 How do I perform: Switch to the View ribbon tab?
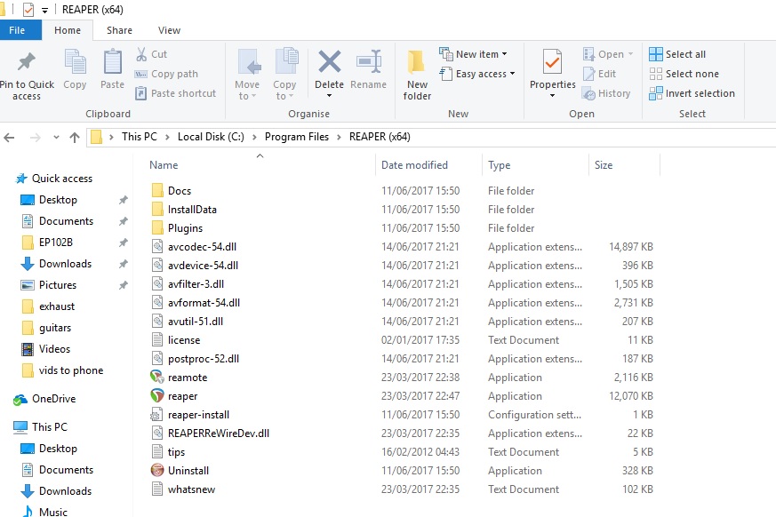pyautogui.click(x=169, y=30)
